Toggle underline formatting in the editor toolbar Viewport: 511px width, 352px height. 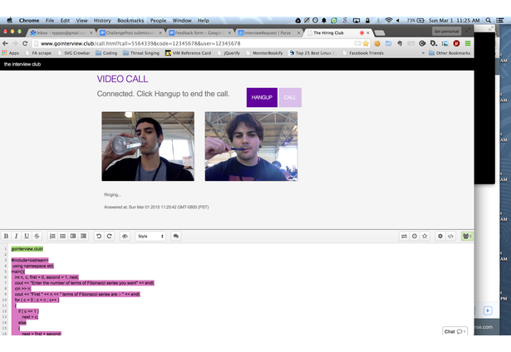27,236
